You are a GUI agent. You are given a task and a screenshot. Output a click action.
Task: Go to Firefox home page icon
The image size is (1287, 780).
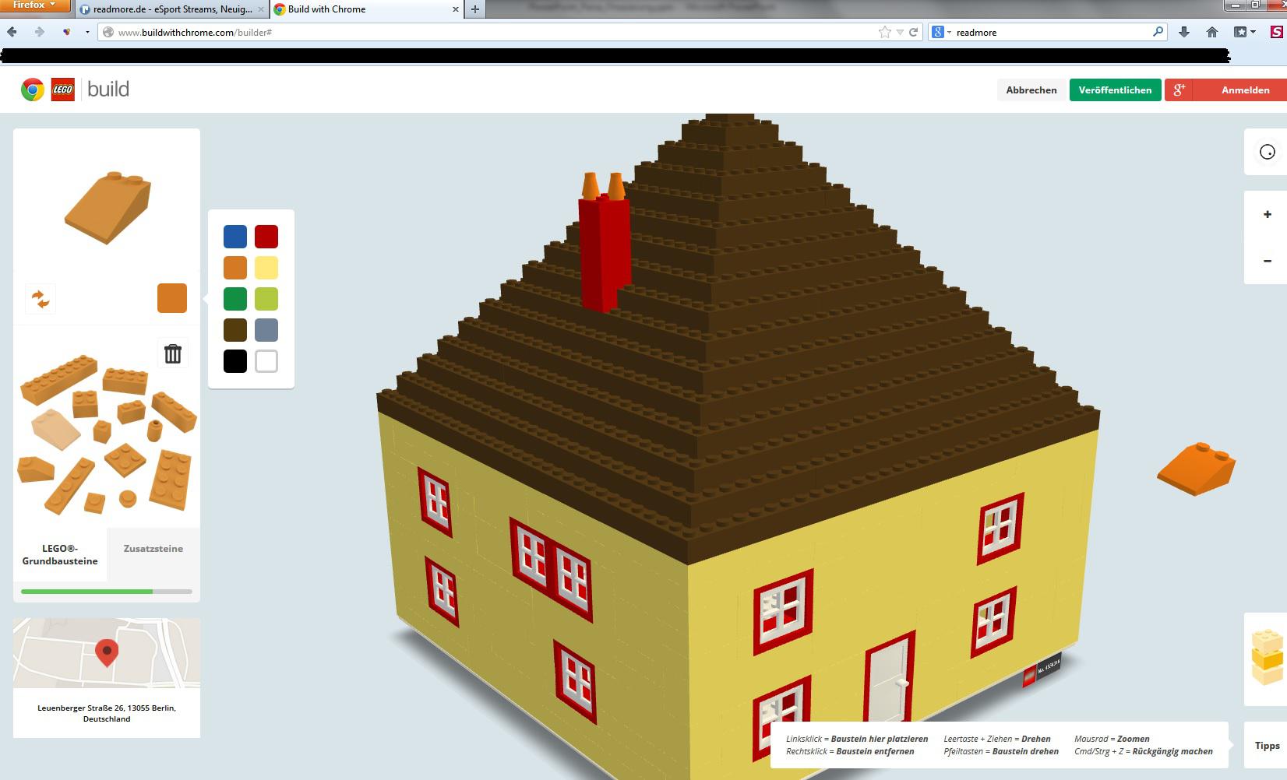point(1211,32)
